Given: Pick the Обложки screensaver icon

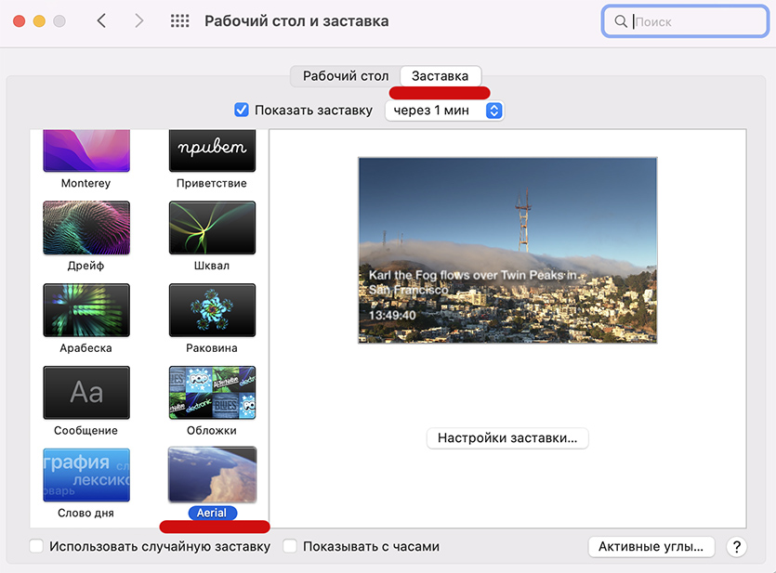Looking at the screenshot, I should (212, 392).
